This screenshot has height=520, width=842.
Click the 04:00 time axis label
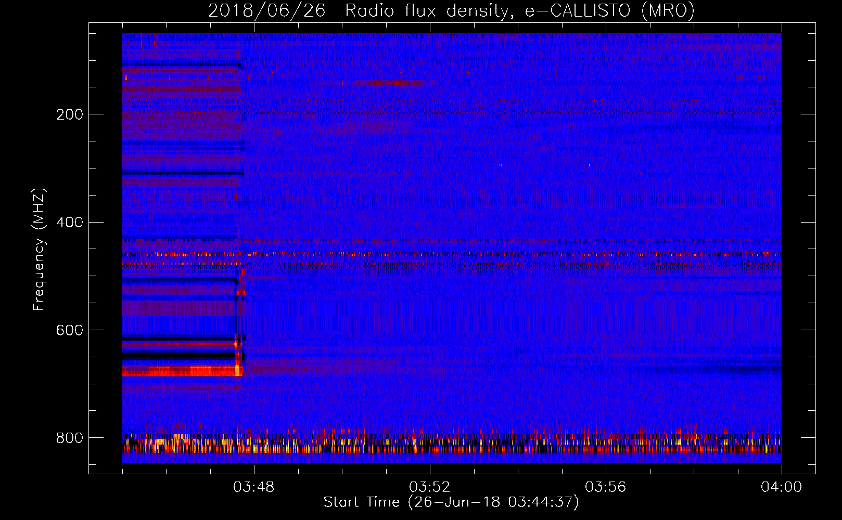pos(781,487)
